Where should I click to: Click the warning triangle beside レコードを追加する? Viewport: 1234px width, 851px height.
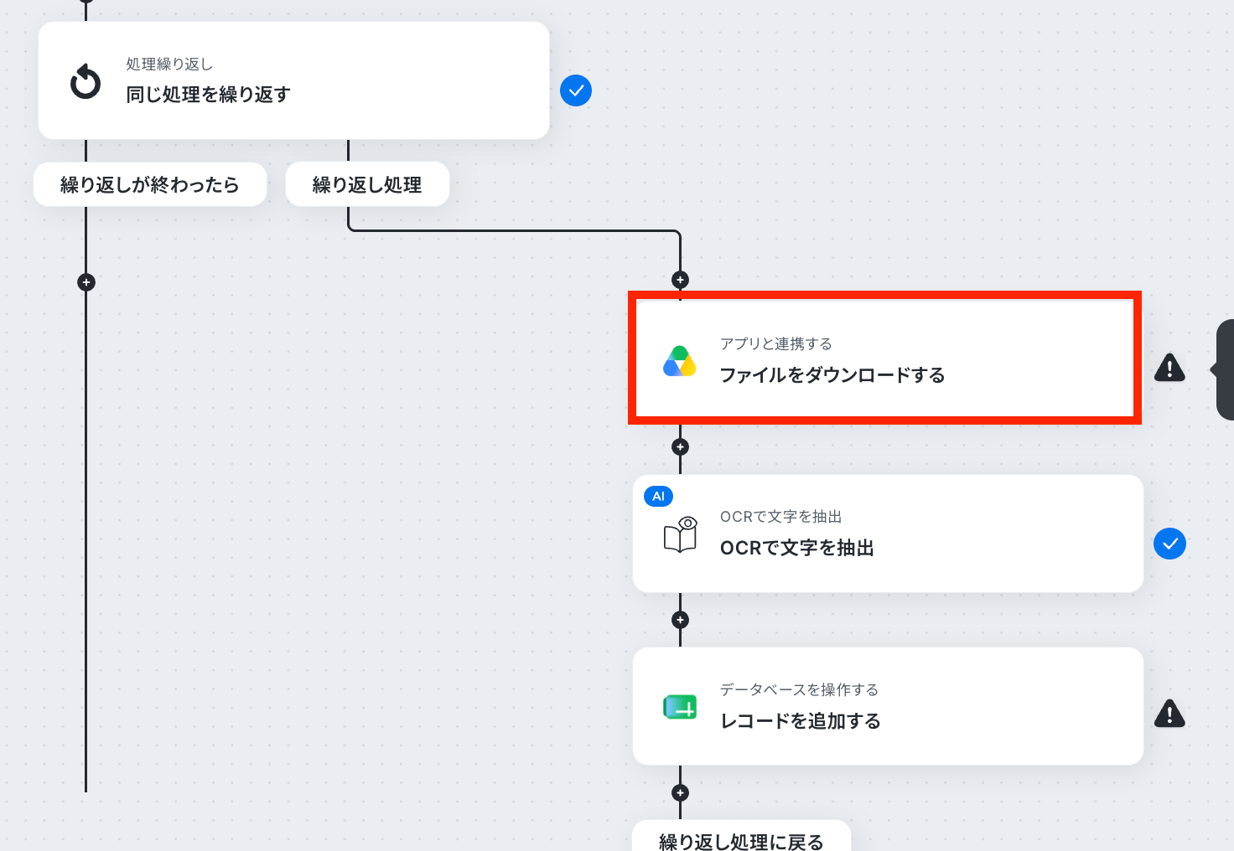[x=1169, y=713]
